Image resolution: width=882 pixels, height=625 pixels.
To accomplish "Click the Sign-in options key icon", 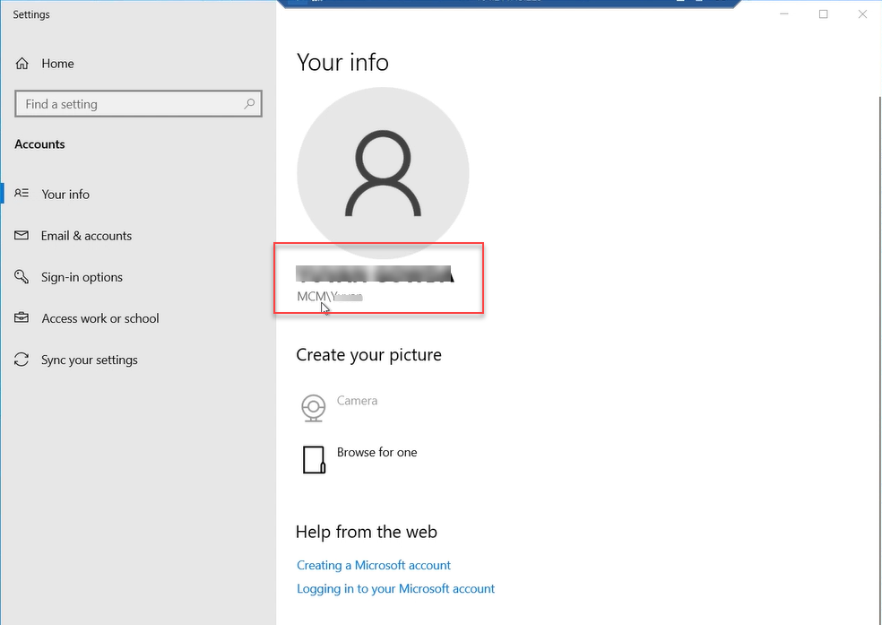I will [22, 277].
